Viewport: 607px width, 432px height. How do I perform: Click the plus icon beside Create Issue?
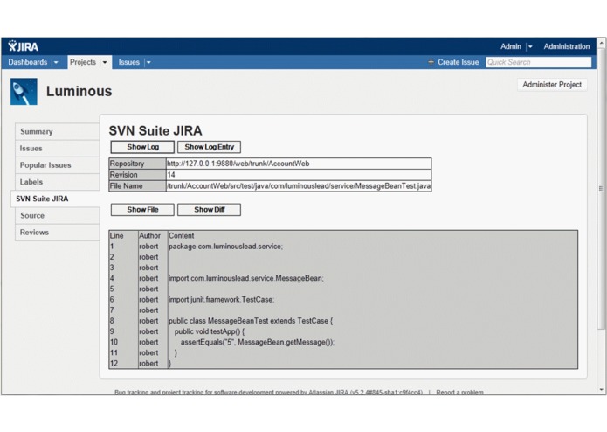pyautogui.click(x=431, y=62)
